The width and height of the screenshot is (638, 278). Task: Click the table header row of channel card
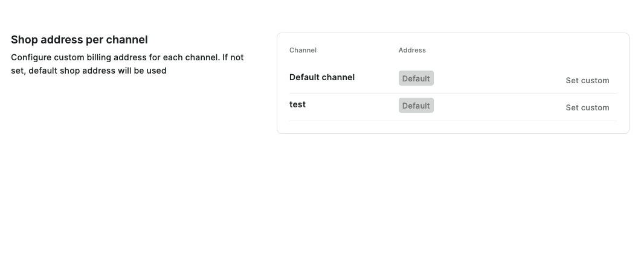point(453,50)
